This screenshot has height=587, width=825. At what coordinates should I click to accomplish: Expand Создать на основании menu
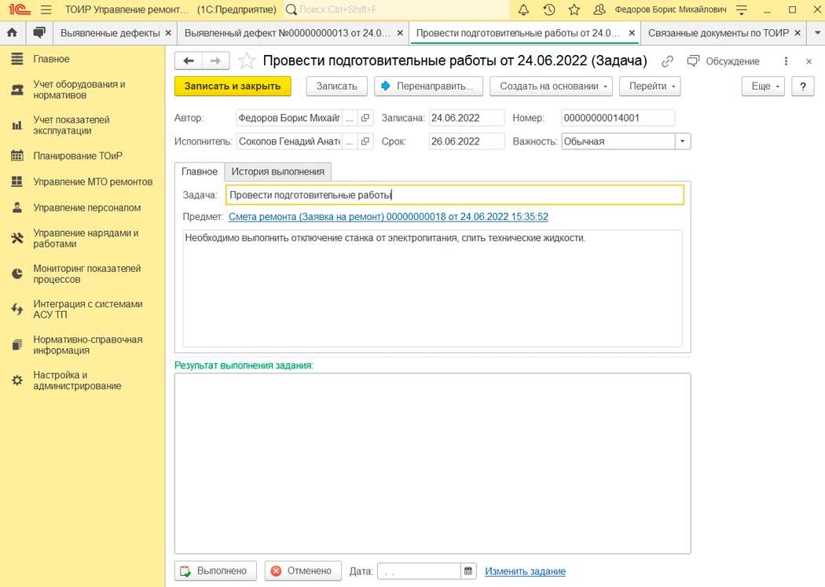coord(551,86)
